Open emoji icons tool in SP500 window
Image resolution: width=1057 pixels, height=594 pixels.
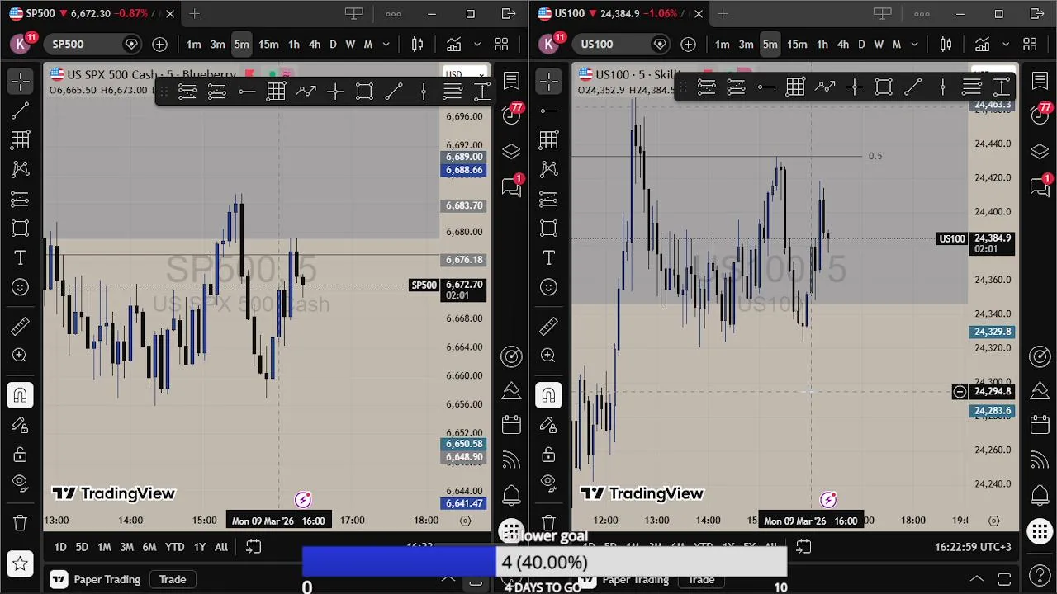(20, 287)
